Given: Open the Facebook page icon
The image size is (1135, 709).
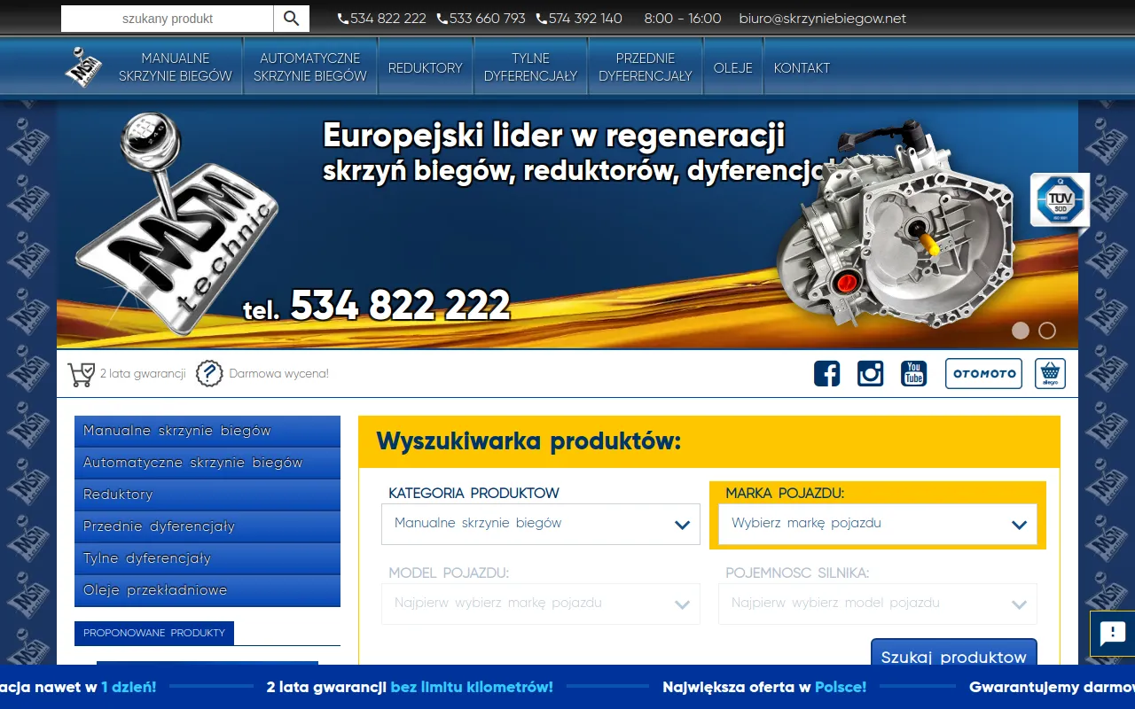Looking at the screenshot, I should (826, 373).
